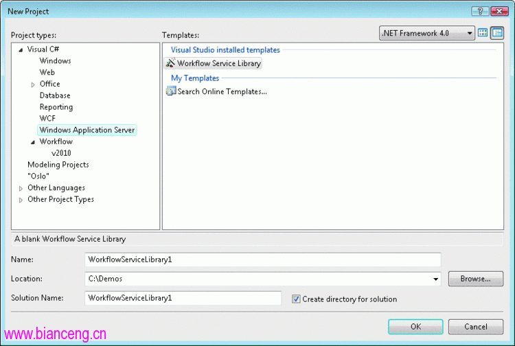Image resolution: width=515 pixels, height=346 pixels.
Task: Click the My Templates group header
Action: pos(195,78)
